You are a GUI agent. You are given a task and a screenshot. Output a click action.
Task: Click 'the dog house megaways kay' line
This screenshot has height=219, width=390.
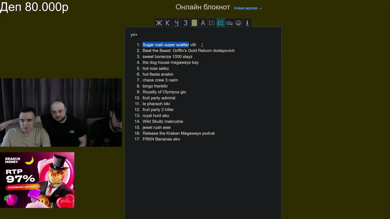pyautogui.click(x=171, y=62)
